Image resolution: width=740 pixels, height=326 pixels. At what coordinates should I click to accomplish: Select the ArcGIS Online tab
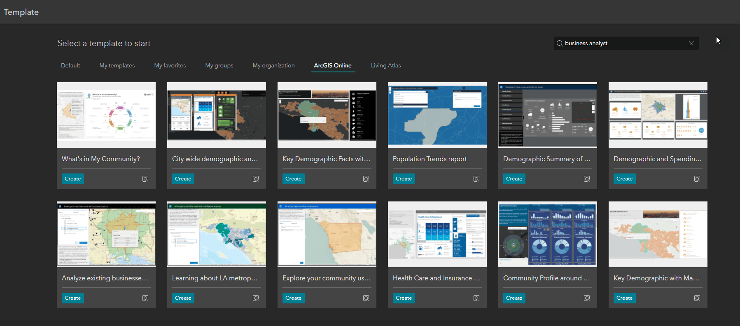pos(333,65)
